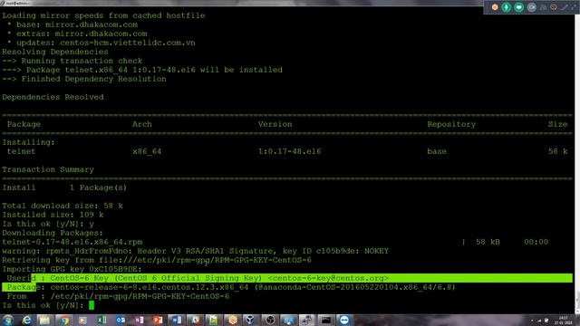Open Outlook from the taskbar
Viewport: 580px width, 326px height.
(x=121, y=320)
